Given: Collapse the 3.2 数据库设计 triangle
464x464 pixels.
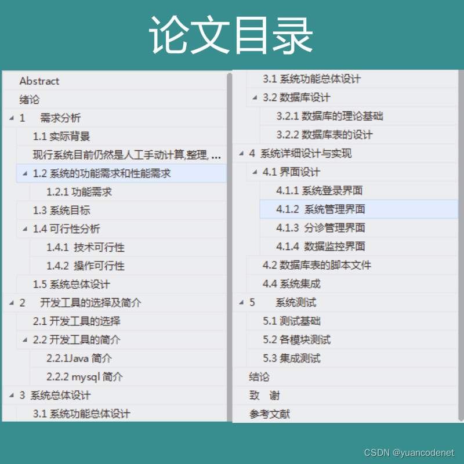Looking at the screenshot, I should pyautogui.click(x=255, y=97).
